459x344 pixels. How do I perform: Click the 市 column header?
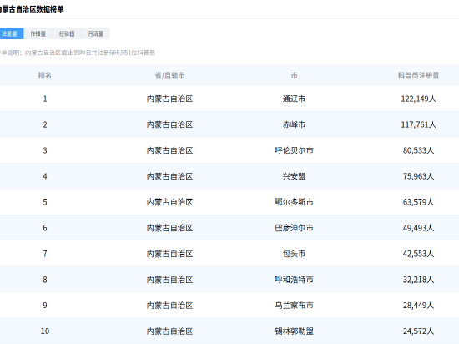[x=295, y=75]
